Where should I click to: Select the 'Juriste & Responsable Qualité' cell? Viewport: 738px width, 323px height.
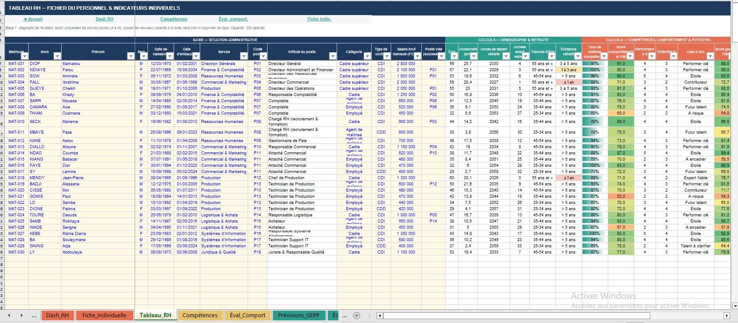(x=302, y=252)
